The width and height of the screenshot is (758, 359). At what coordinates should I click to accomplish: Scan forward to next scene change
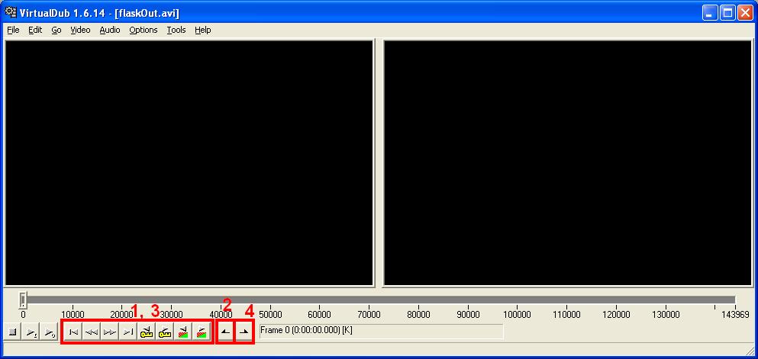(202, 332)
